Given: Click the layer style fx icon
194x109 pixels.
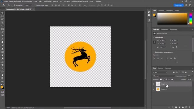Looking at the screenshot, I should (172, 107).
